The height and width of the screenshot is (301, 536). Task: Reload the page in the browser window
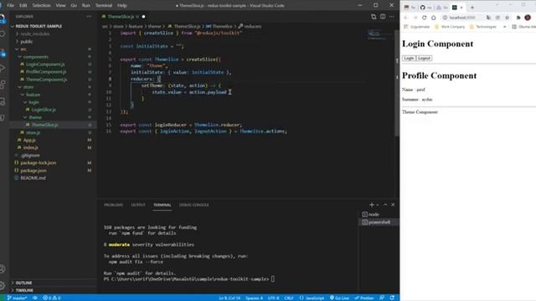tap(425, 18)
